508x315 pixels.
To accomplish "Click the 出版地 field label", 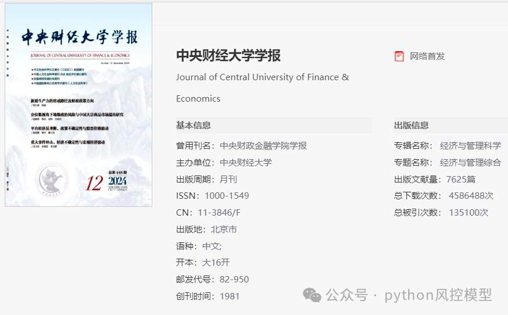I will pyautogui.click(x=189, y=230).
